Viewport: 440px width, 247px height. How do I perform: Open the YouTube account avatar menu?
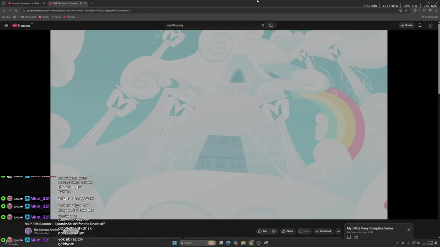pos(430,25)
